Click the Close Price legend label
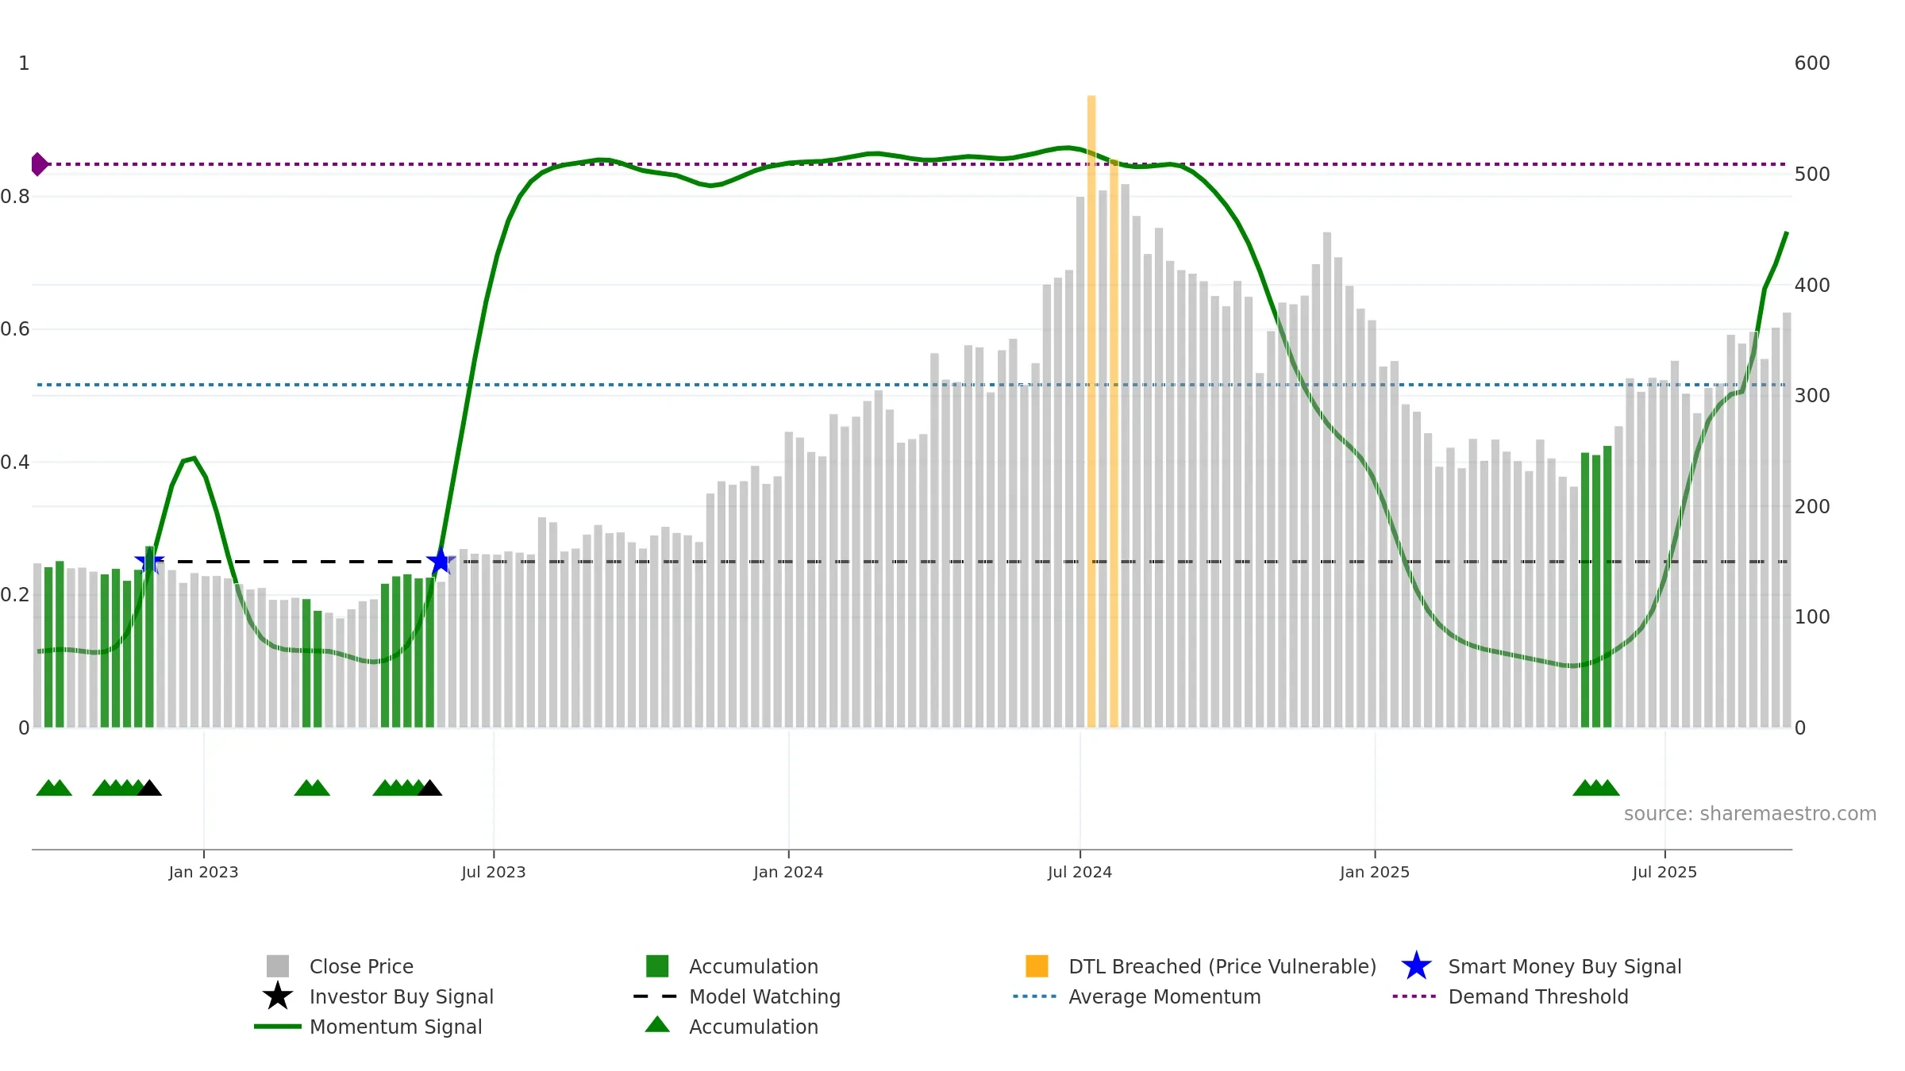Image resolution: width=1905 pixels, height=1071 pixels. coord(361,966)
